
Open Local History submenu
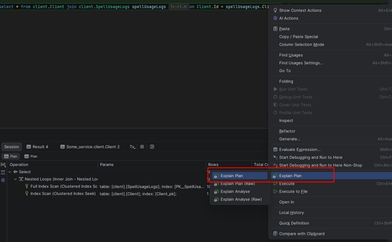point(291,213)
